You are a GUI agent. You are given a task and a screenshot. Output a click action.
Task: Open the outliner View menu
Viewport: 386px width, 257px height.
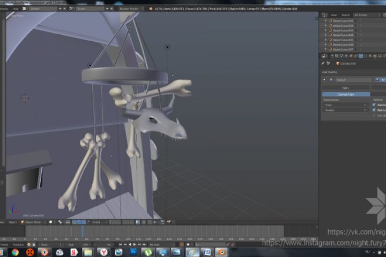click(333, 15)
